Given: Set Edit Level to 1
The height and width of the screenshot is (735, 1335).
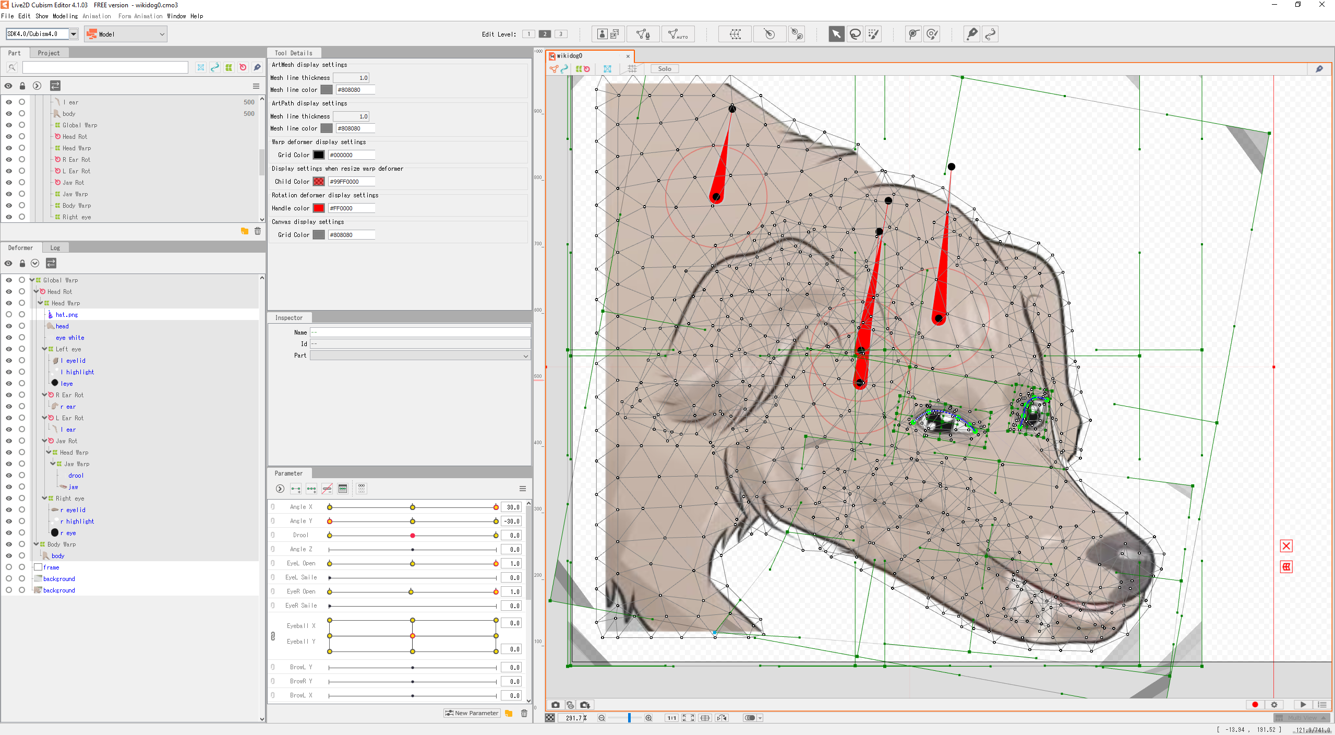Looking at the screenshot, I should pos(528,34).
